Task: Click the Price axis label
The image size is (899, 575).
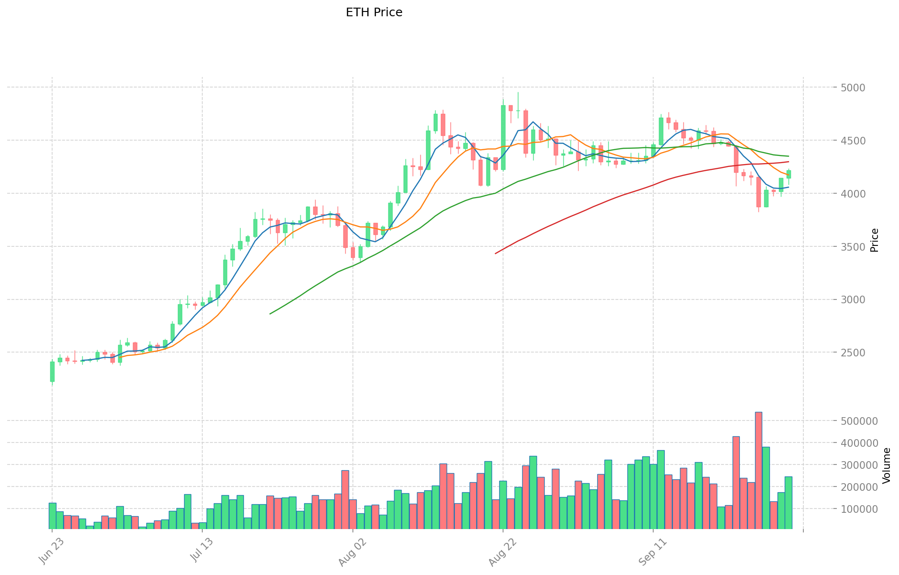Action: click(x=874, y=240)
